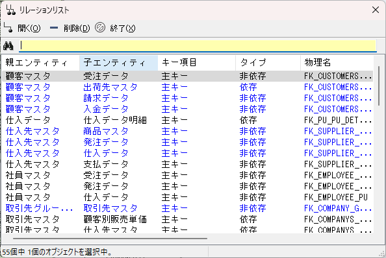Sort by 物理名 column header
This screenshot has width=386, height=258.
(x=337, y=63)
